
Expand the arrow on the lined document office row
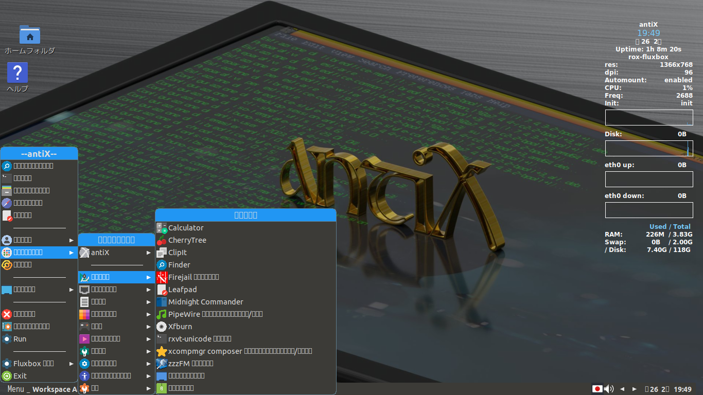pyautogui.click(x=149, y=302)
